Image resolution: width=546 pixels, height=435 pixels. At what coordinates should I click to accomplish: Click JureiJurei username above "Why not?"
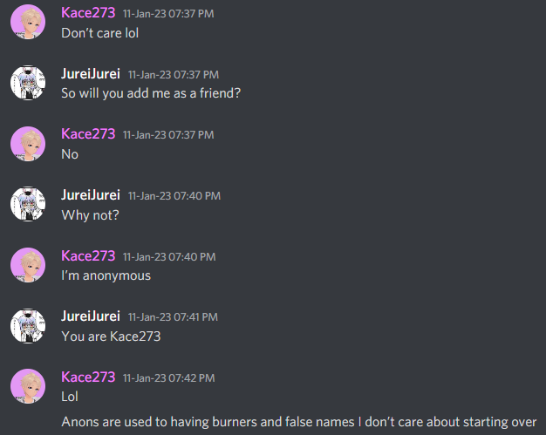pos(91,195)
